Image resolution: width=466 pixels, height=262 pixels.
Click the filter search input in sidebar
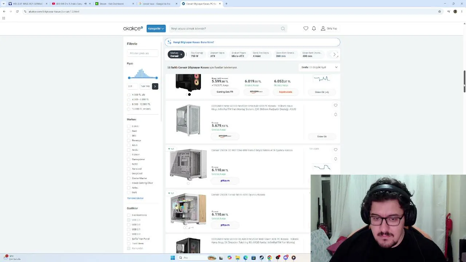click(143, 53)
